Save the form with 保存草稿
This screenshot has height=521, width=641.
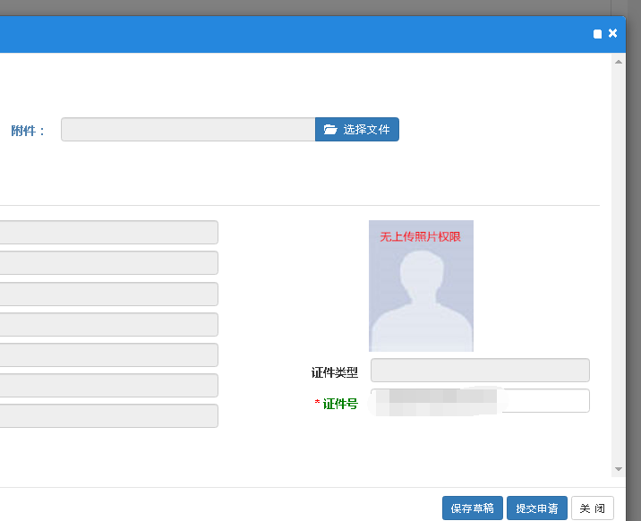[x=473, y=508]
